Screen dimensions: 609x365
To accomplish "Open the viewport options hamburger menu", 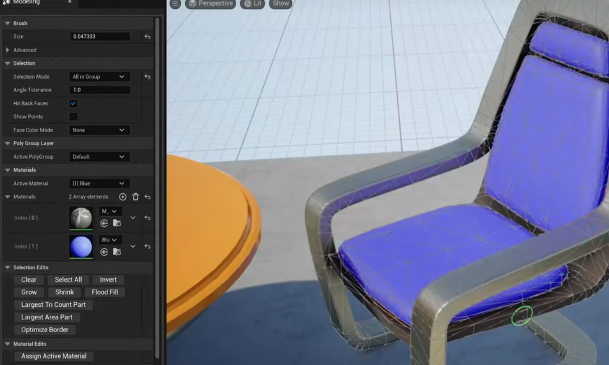I will coord(176,4).
